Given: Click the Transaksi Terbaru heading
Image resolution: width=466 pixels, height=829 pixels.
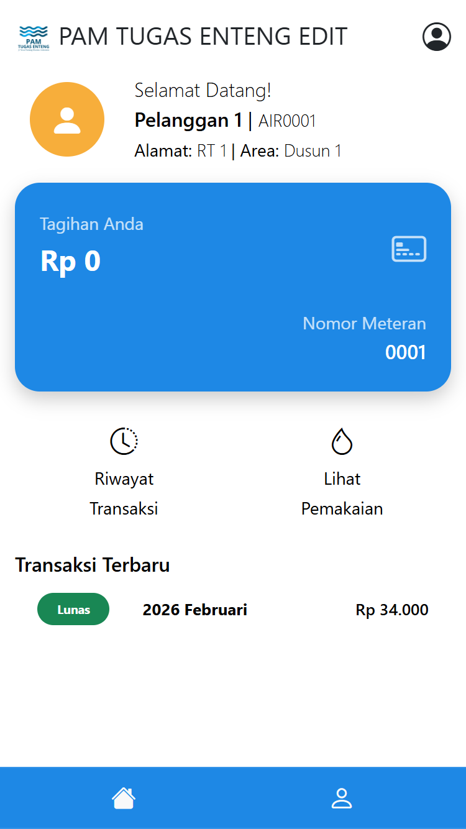Looking at the screenshot, I should (93, 565).
